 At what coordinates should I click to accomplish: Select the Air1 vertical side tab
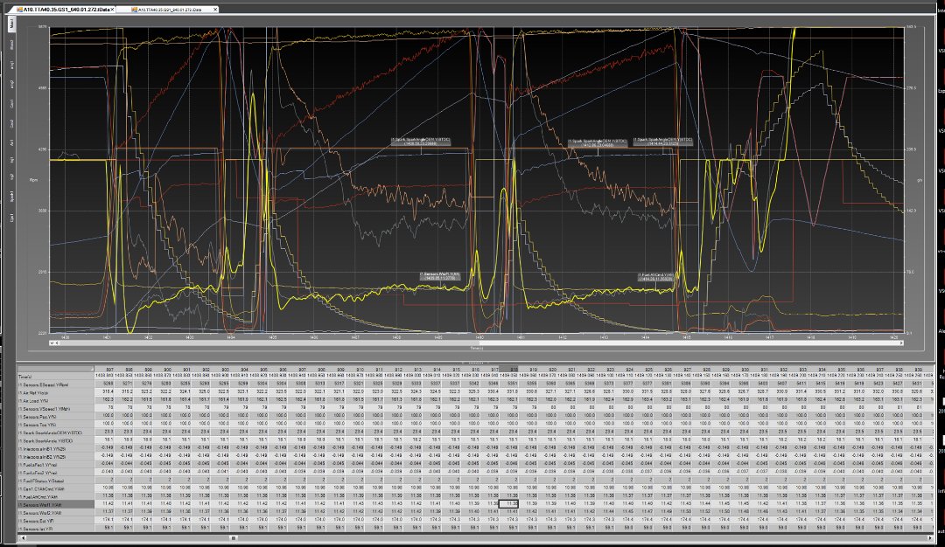pos(11,143)
